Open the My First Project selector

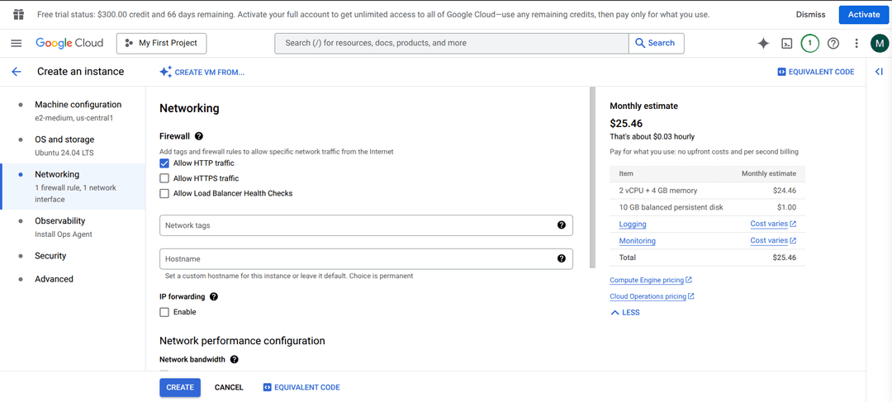(x=162, y=43)
